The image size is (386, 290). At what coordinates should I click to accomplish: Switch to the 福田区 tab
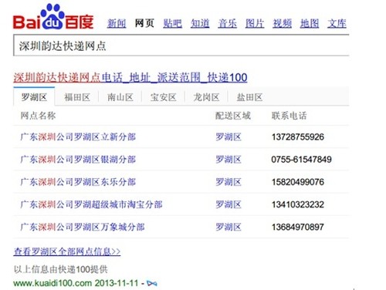click(x=77, y=97)
